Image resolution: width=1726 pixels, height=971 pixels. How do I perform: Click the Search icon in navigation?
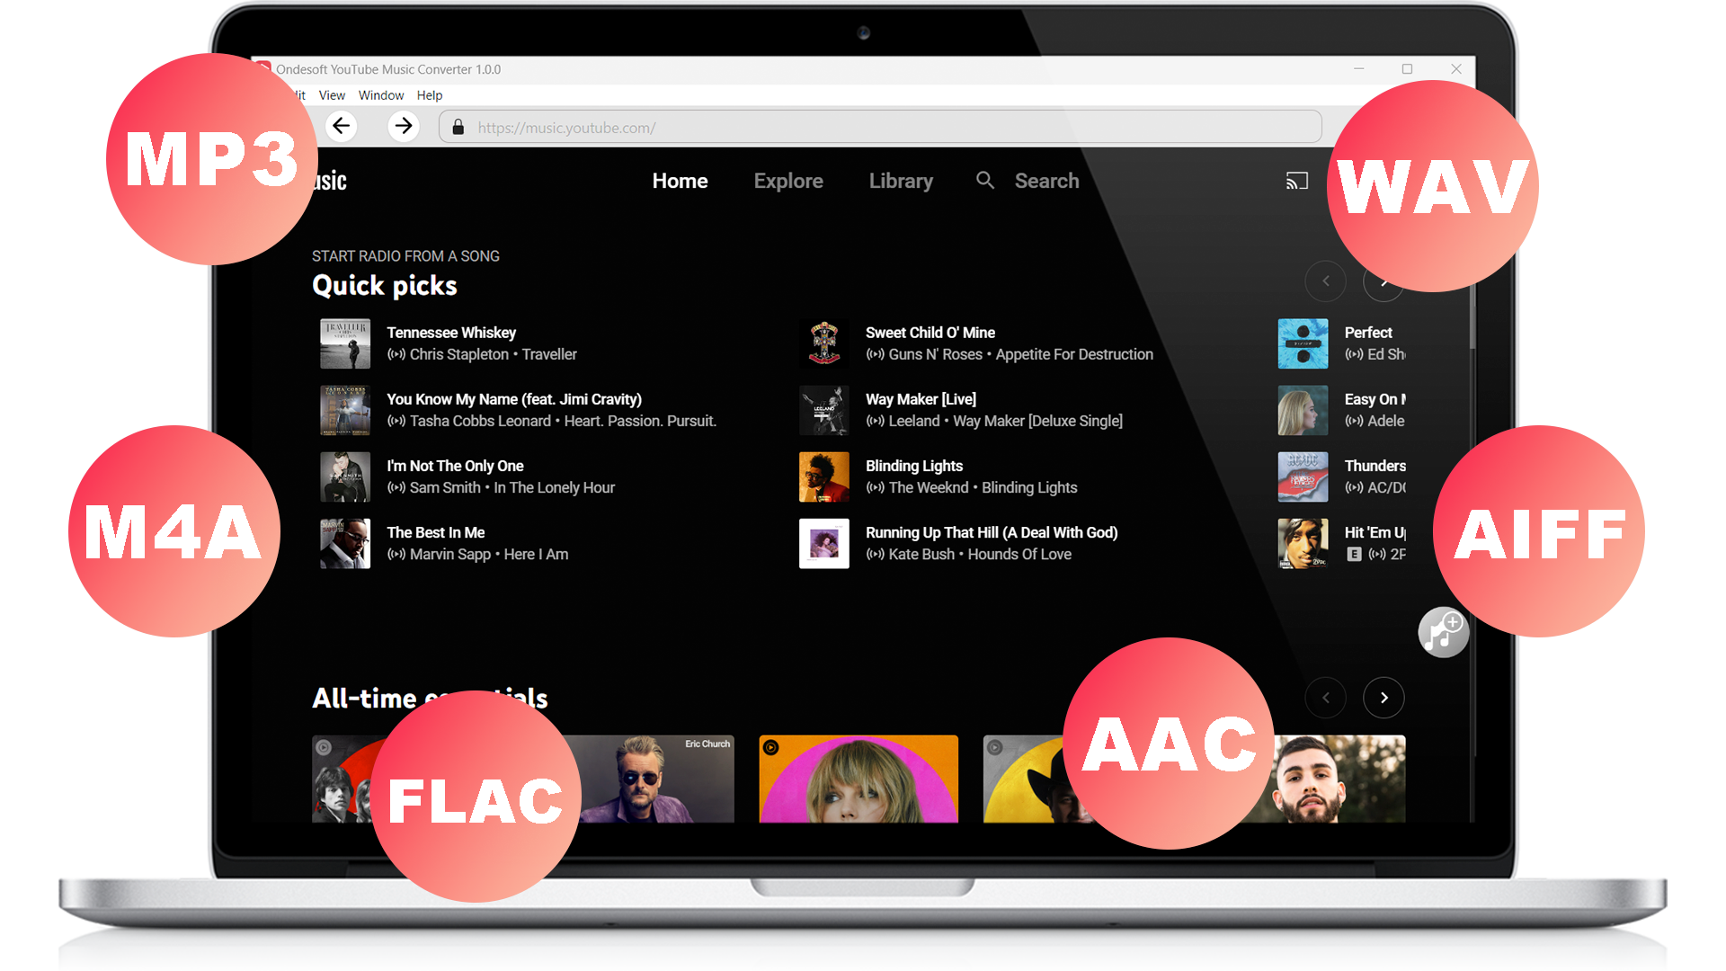pos(986,180)
